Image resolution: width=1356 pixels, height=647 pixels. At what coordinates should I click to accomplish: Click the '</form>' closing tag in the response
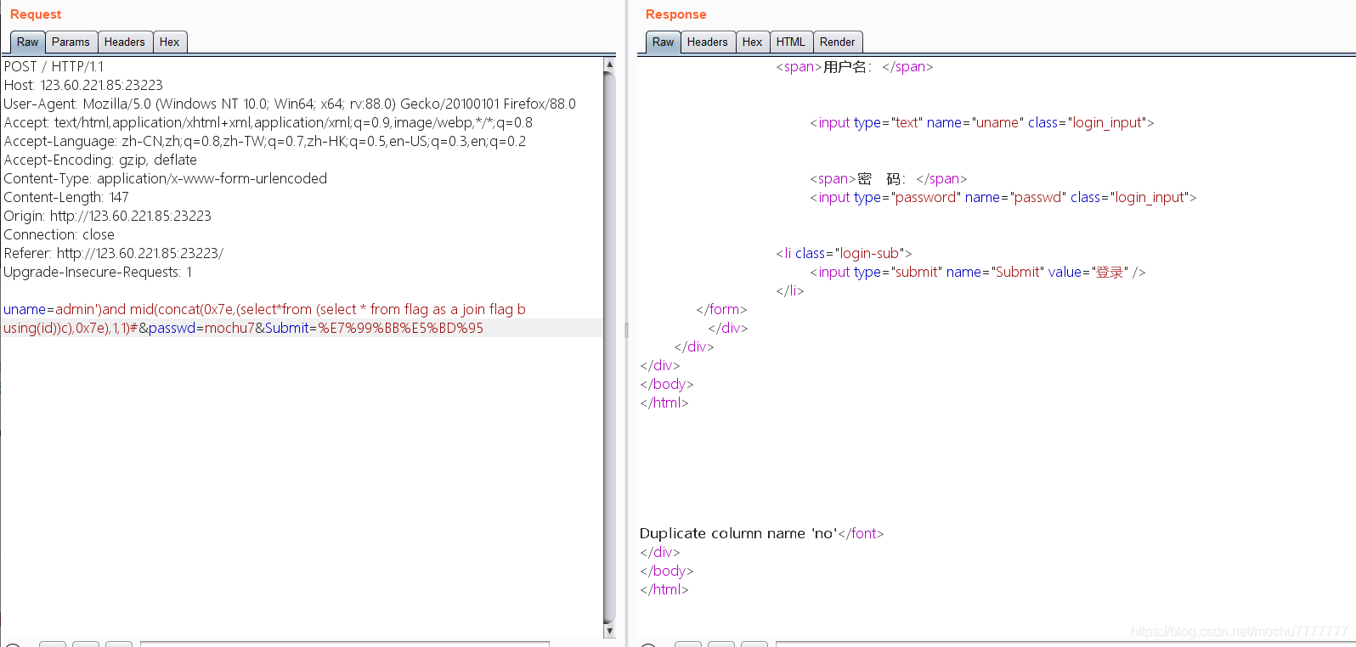pyautogui.click(x=721, y=309)
